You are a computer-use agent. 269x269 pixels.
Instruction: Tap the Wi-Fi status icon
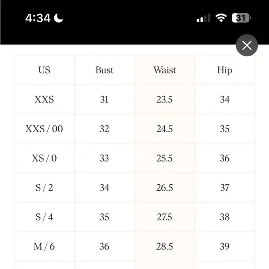(x=221, y=18)
